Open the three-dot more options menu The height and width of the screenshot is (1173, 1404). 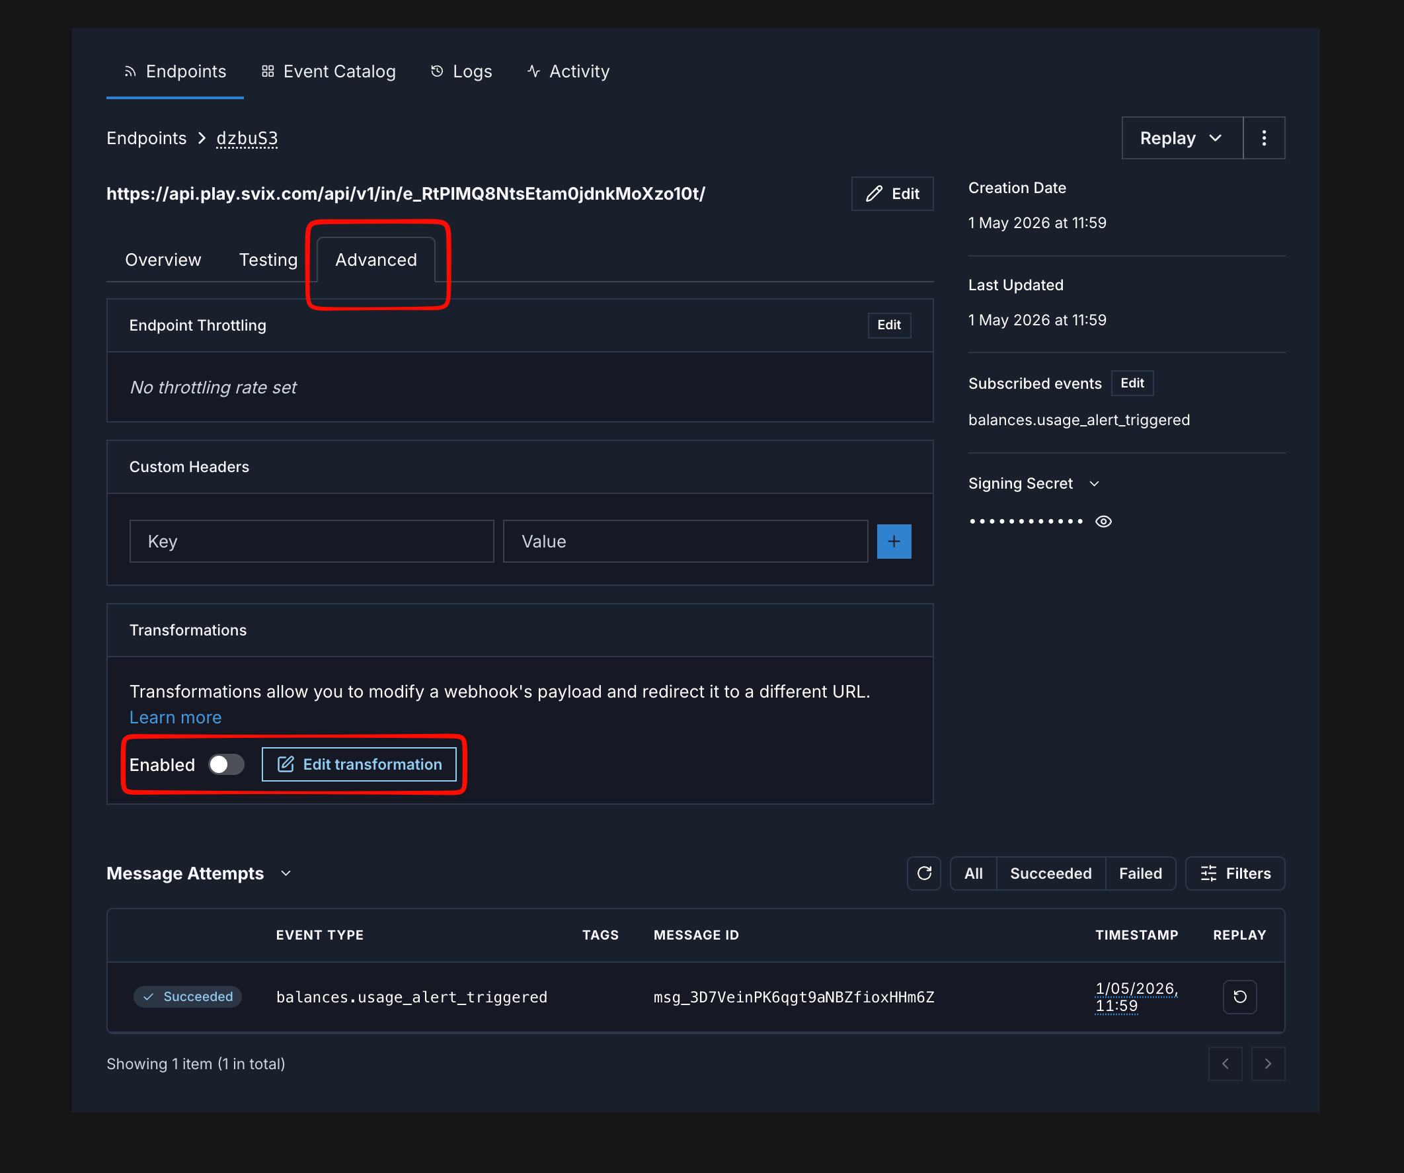coord(1264,138)
